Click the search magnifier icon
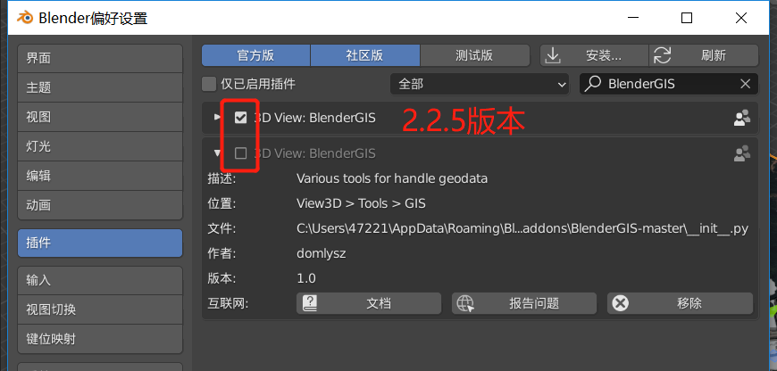The width and height of the screenshot is (777, 371). tap(592, 84)
